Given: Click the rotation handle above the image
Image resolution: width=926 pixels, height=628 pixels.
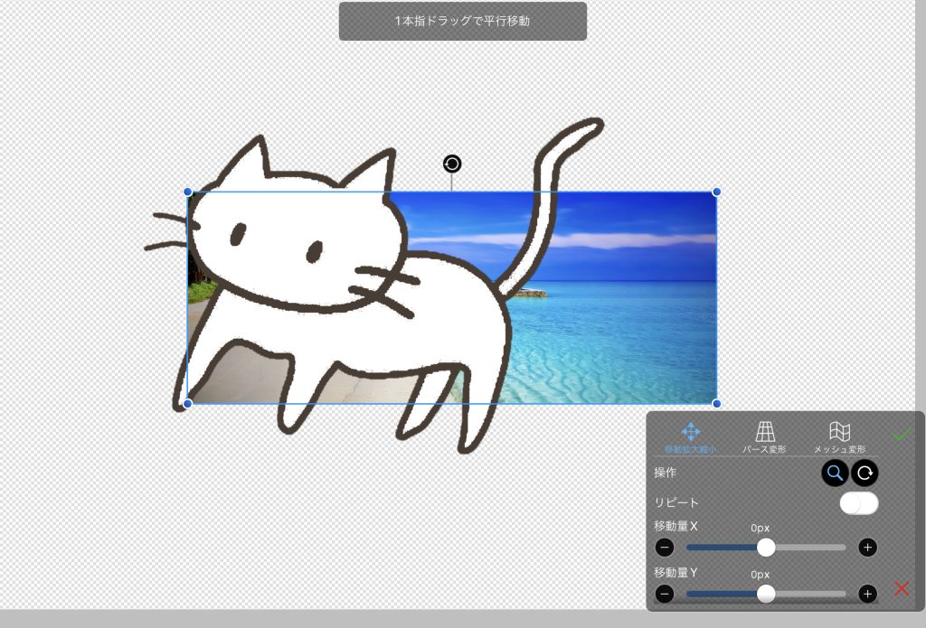Looking at the screenshot, I should pyautogui.click(x=452, y=164).
